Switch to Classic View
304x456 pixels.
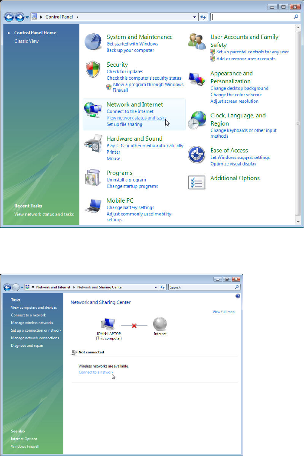26,41
